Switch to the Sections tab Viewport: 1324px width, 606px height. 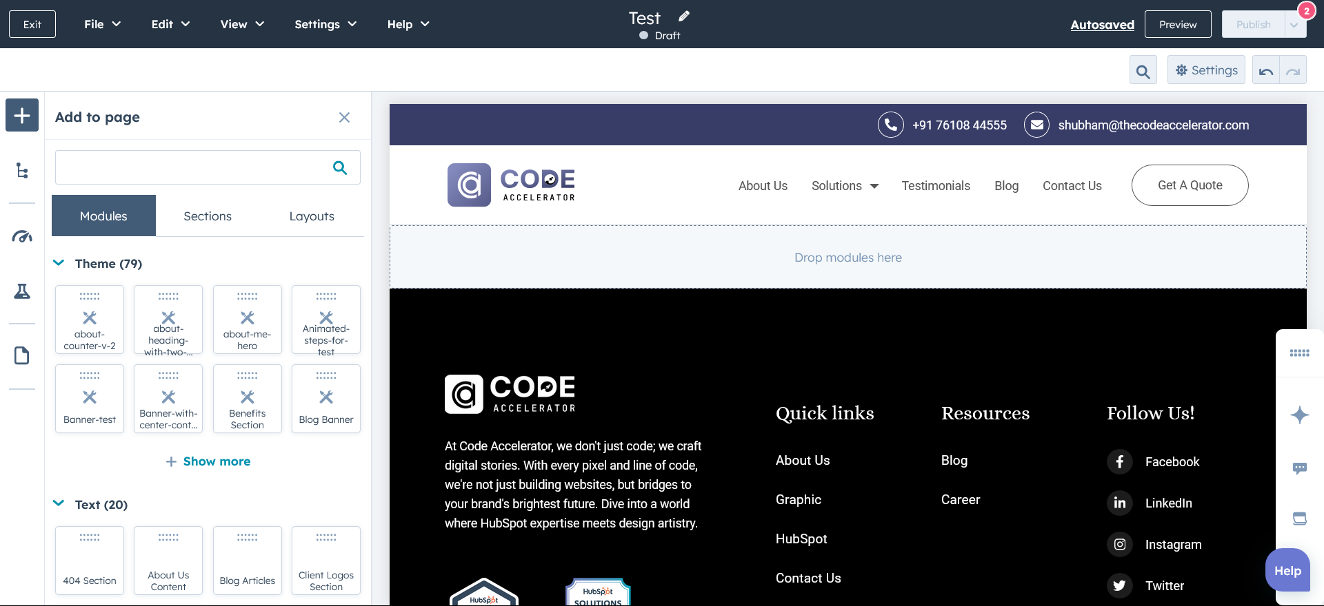tap(208, 216)
